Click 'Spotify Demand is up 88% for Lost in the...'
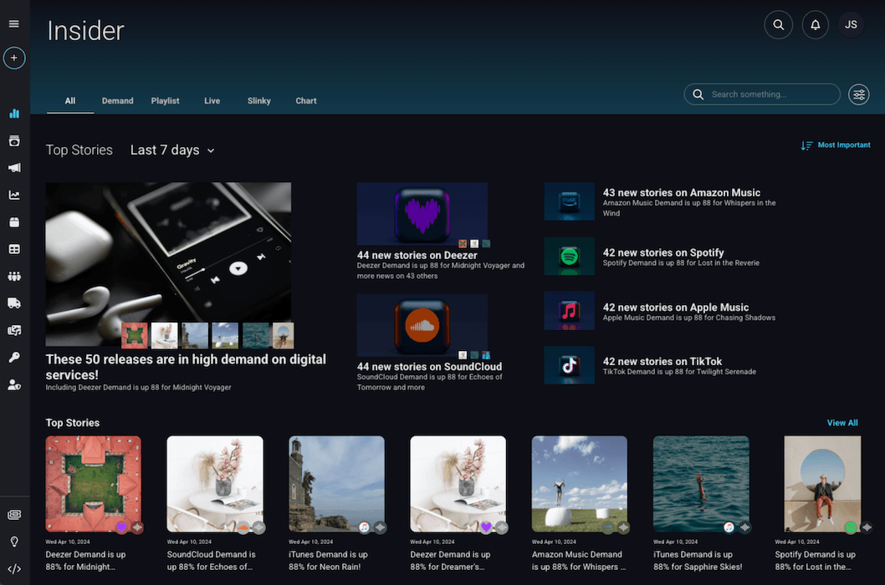The width and height of the screenshot is (885, 585). point(815,561)
